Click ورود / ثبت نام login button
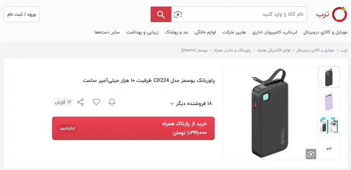The width and height of the screenshot is (351, 170). [x=21, y=14]
